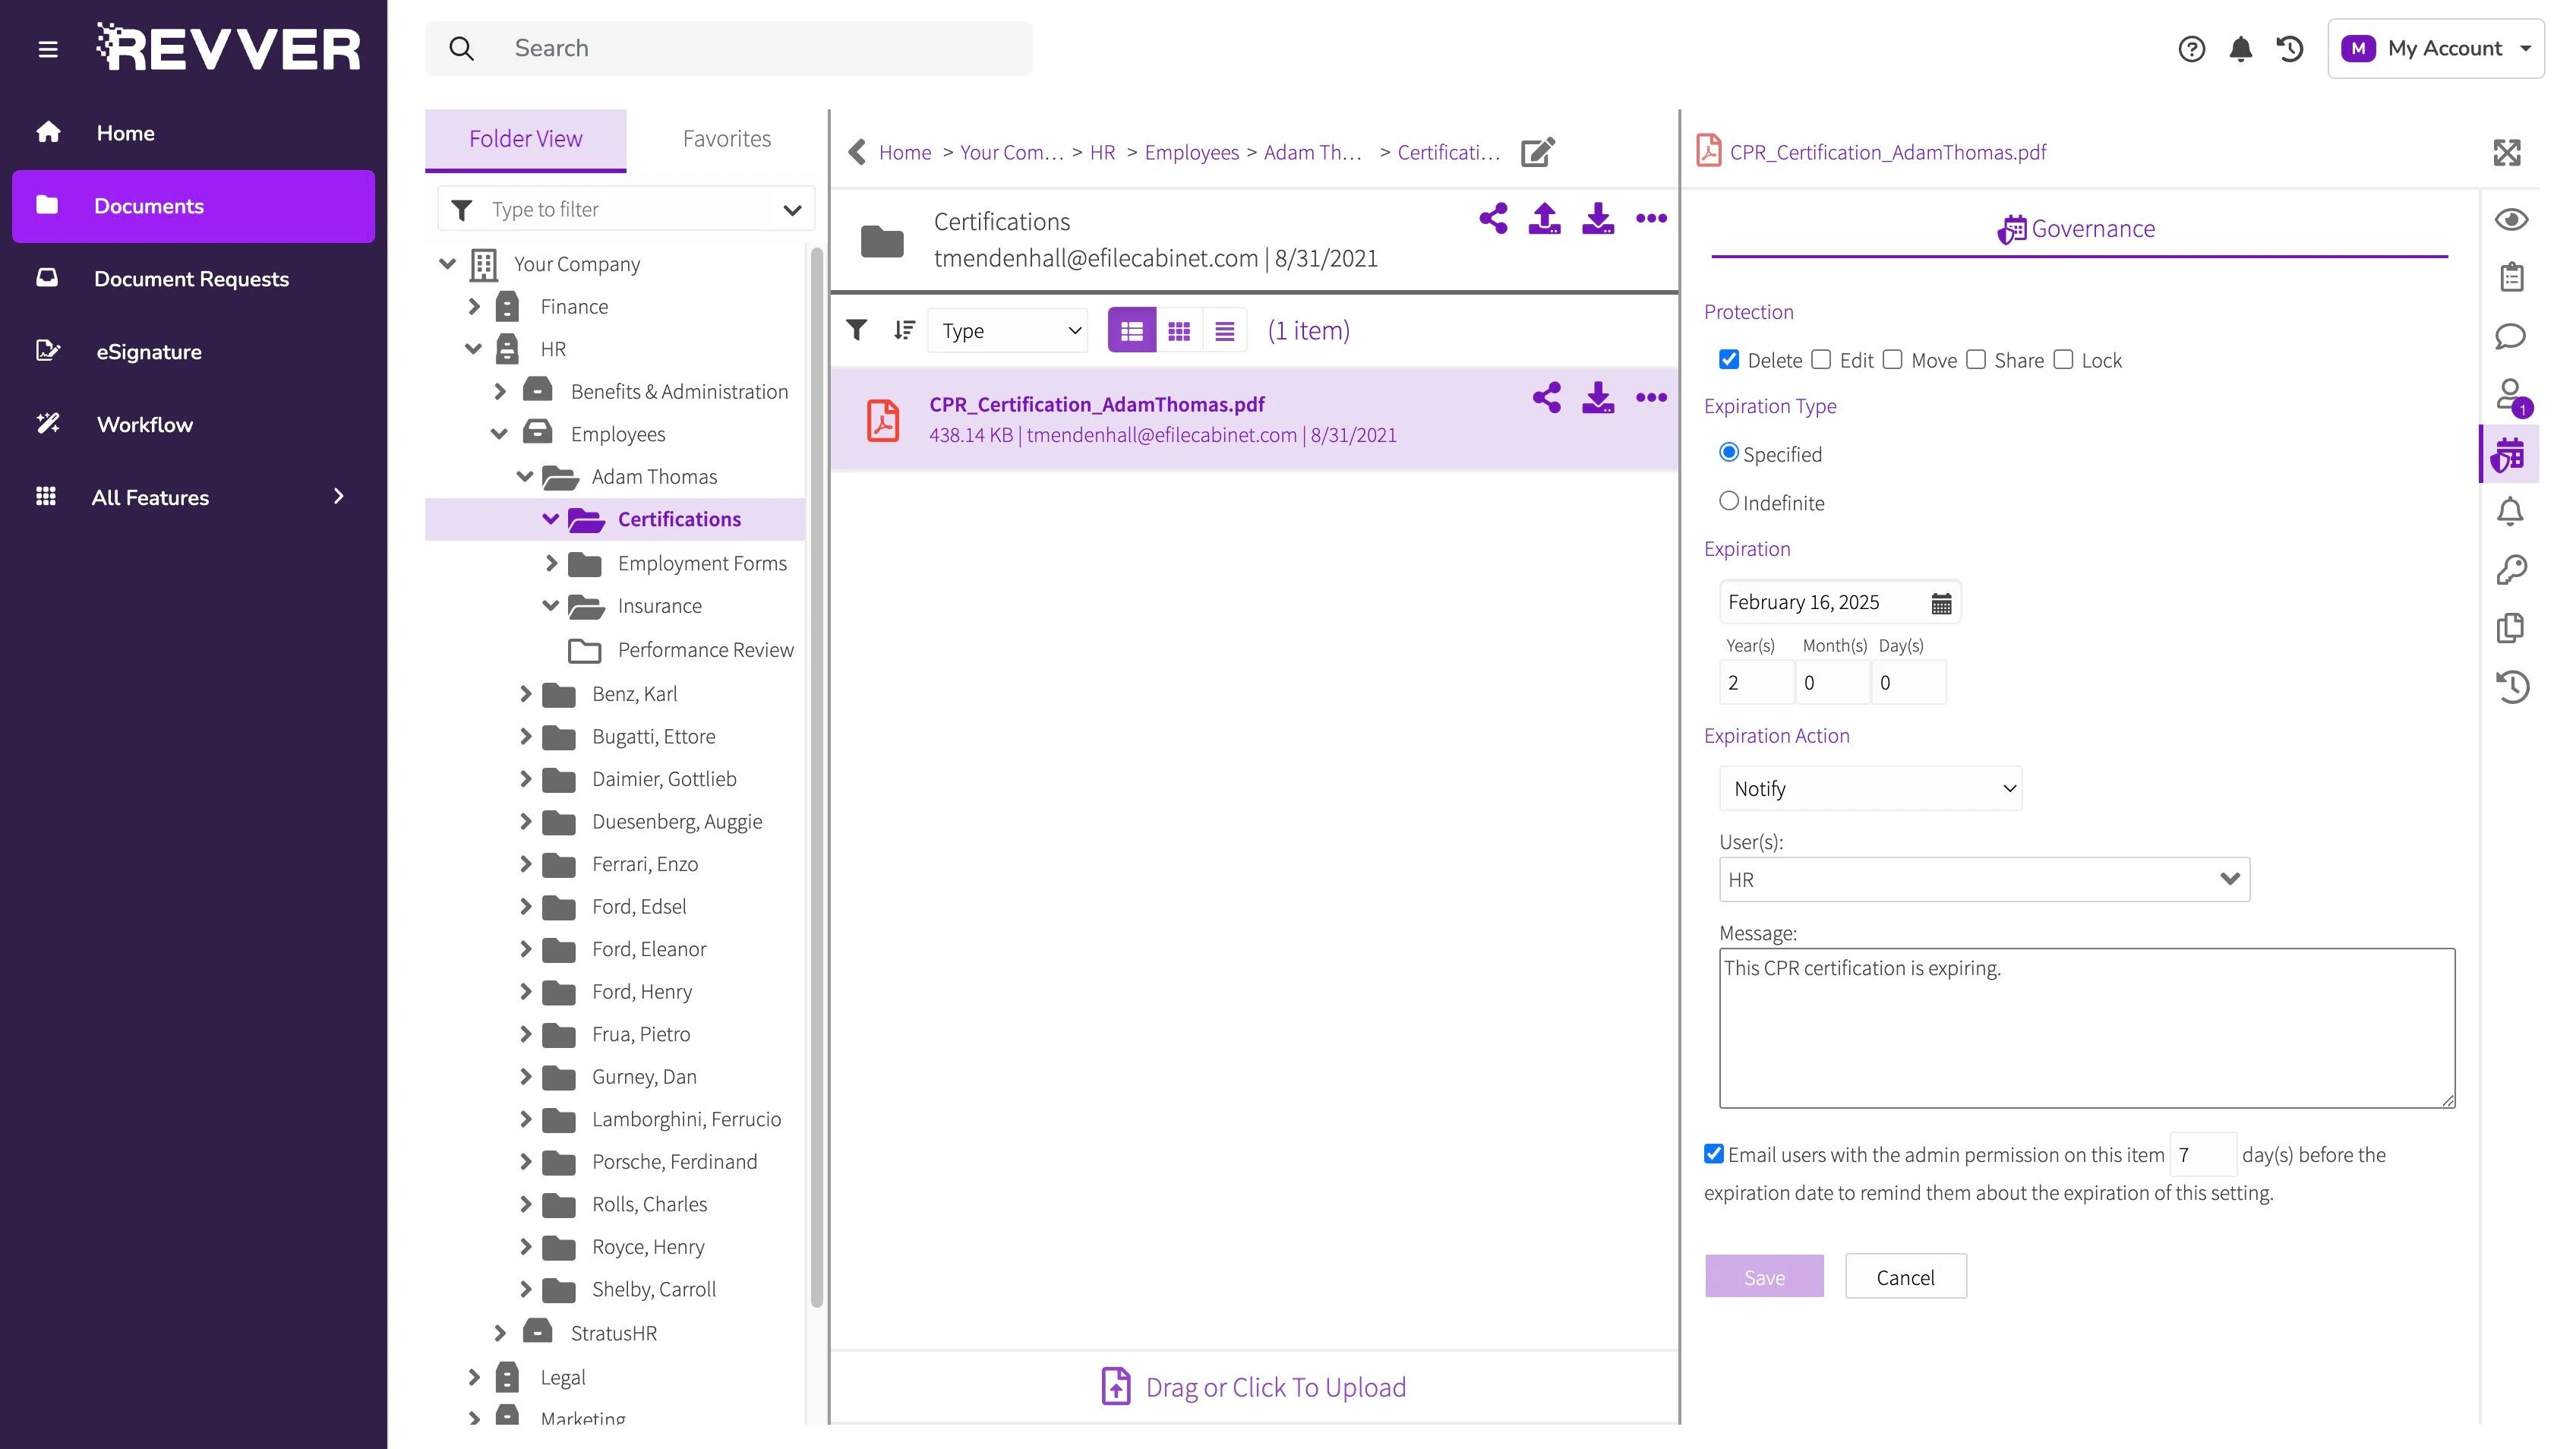2576x1449 pixels.
Task: Switch to the Favorites tab
Action: [x=726, y=139]
